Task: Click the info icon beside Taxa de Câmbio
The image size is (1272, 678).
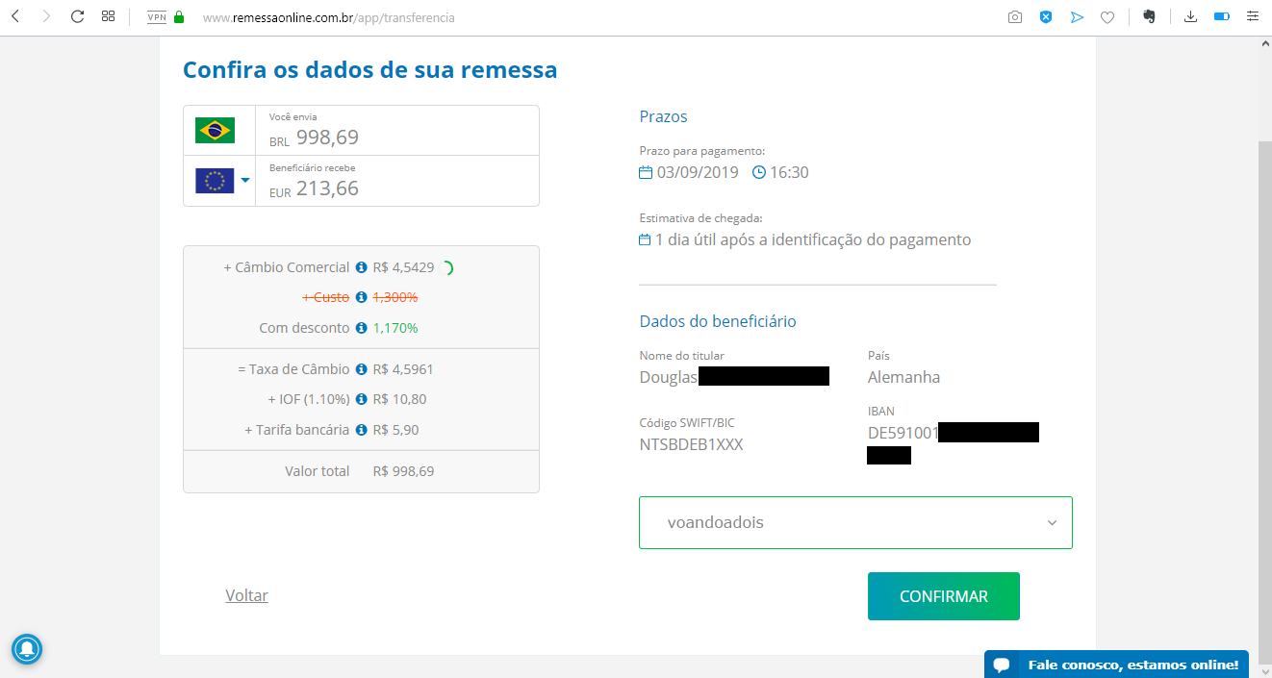Action: (362, 369)
